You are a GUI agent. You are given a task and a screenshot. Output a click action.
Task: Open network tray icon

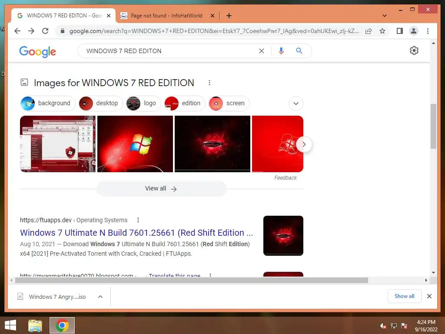tap(393, 326)
